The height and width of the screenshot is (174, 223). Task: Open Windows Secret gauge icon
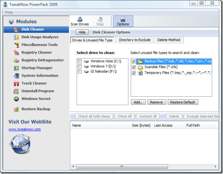17,99
